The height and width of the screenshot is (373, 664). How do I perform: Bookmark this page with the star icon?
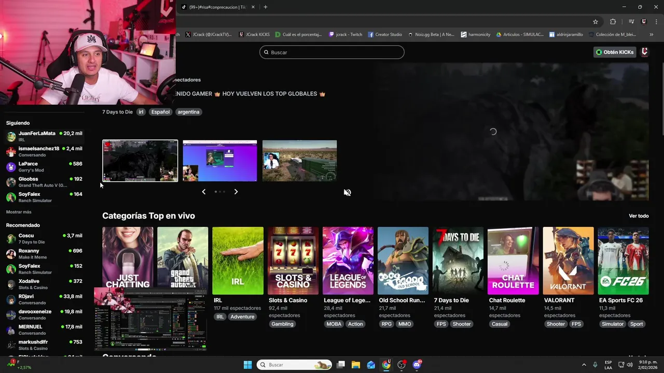pyautogui.click(x=596, y=22)
